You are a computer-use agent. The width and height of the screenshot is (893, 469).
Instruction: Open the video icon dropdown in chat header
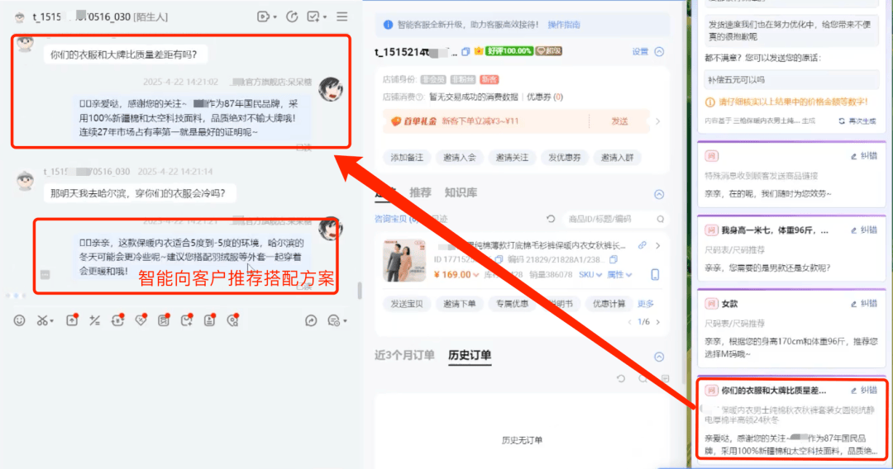click(x=265, y=17)
